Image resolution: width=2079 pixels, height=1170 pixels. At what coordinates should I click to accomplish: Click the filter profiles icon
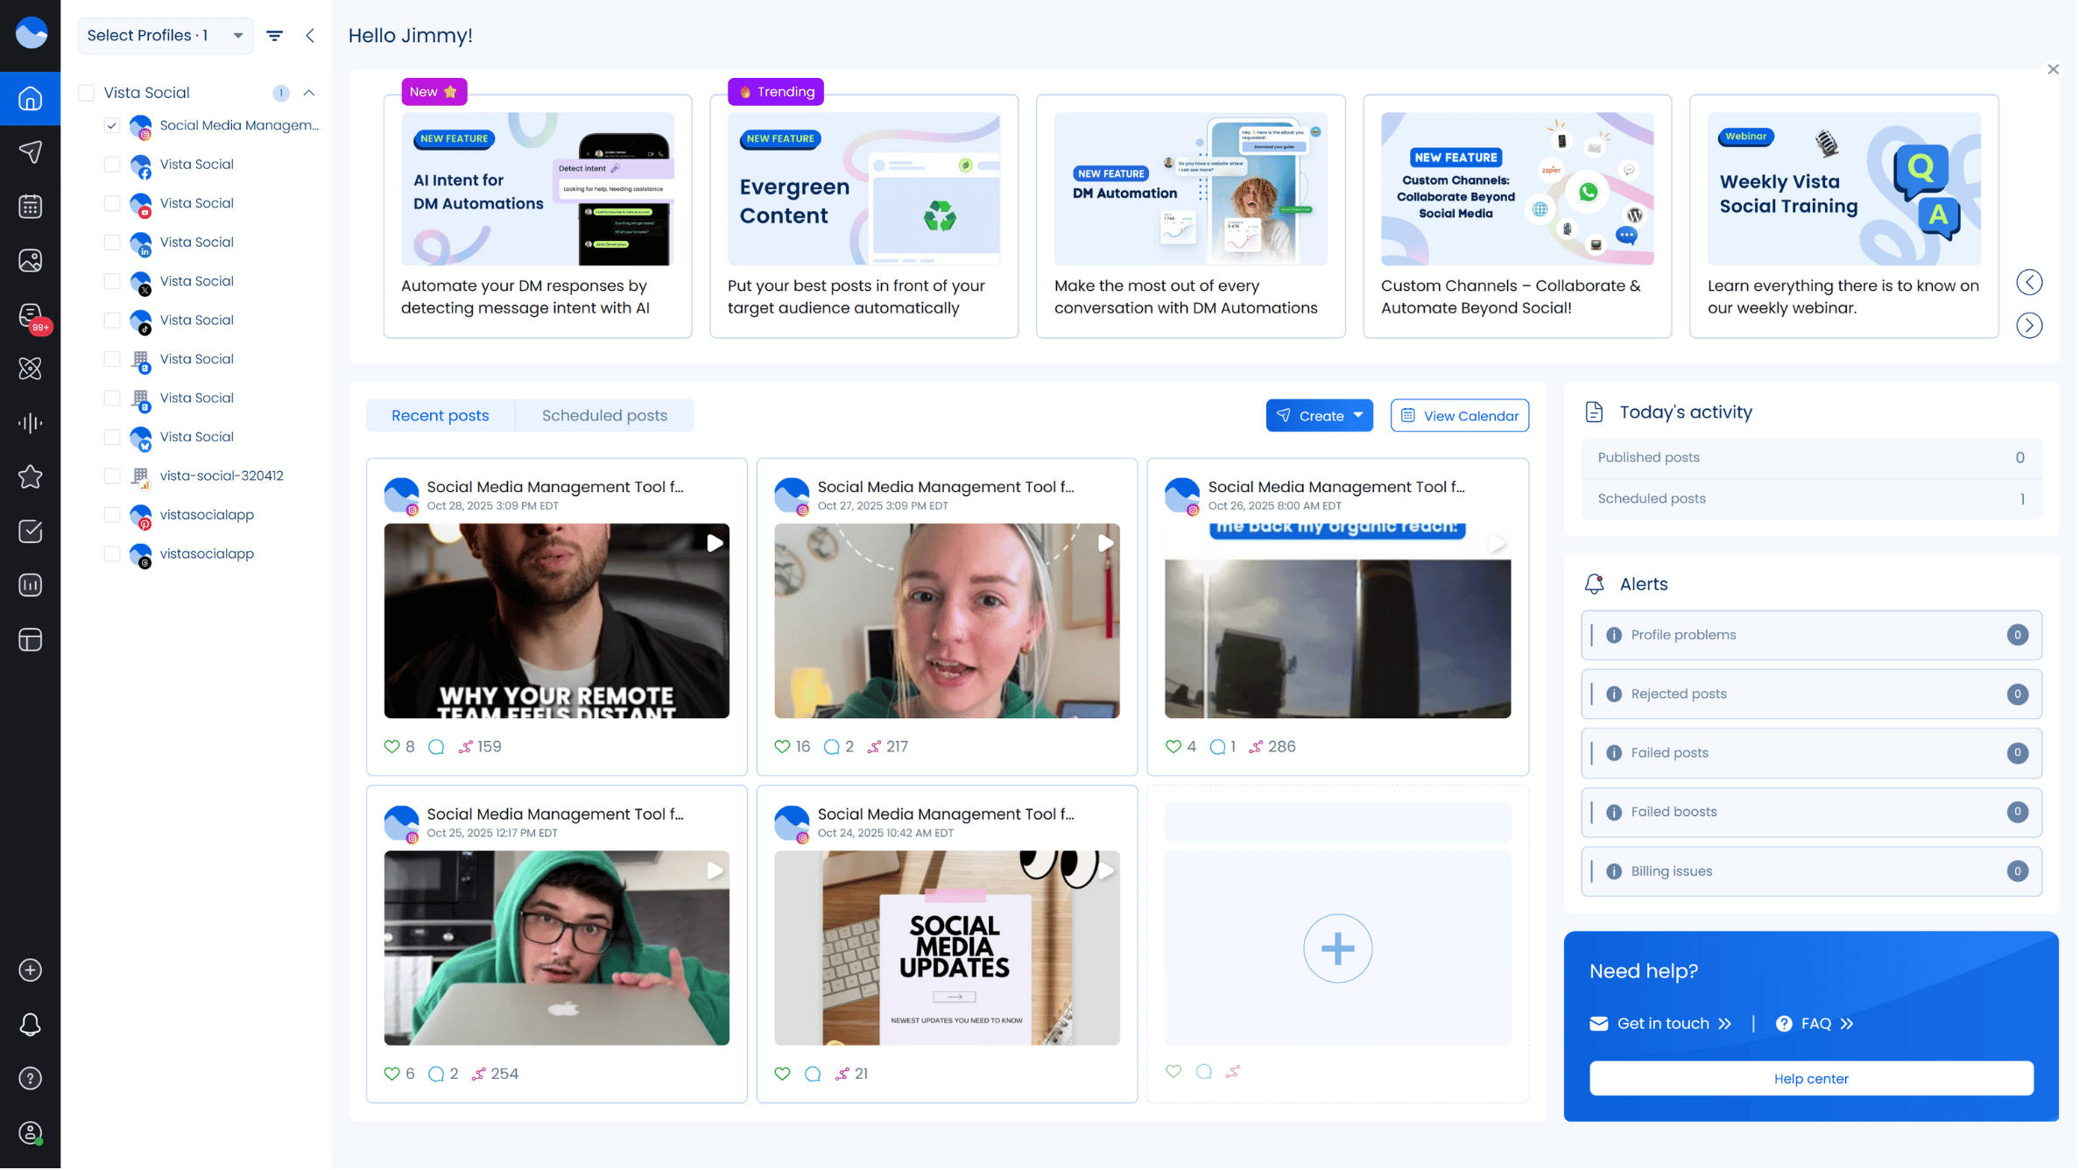coord(275,36)
